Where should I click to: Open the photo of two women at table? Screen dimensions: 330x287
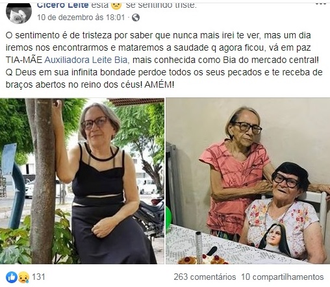(x=248, y=181)
